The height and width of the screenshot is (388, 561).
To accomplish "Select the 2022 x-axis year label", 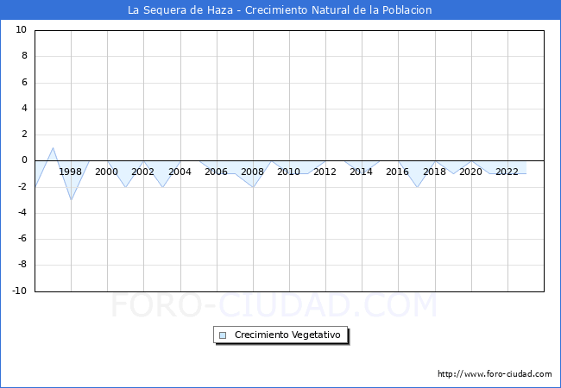I will coord(507,172).
